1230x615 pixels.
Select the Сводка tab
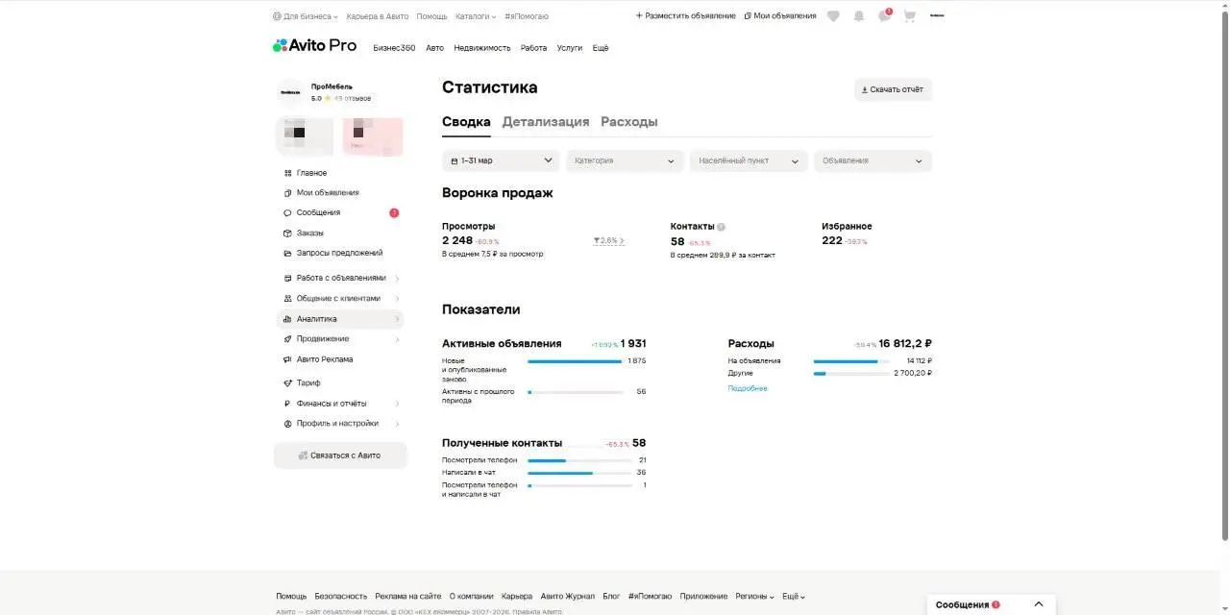pyautogui.click(x=466, y=122)
